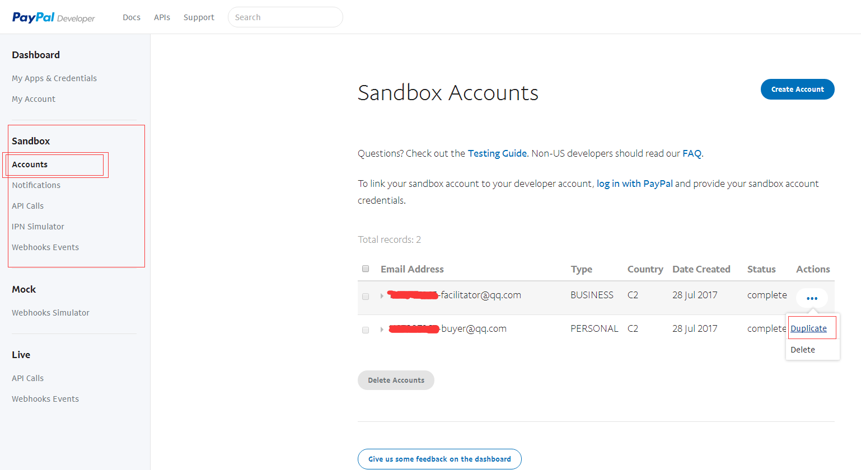This screenshot has width=861, height=470.
Task: Check the facilitator account row checkbox
Action: click(366, 296)
